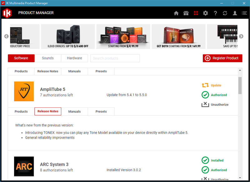
Task: Click scrollbar down arrow in product list
Action: point(240,178)
